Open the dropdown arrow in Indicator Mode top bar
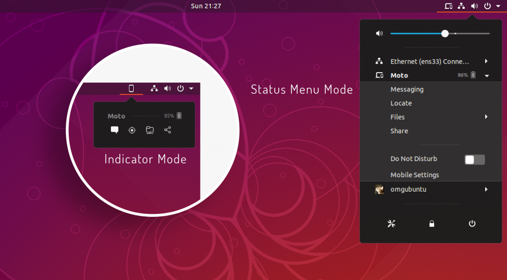This screenshot has height=280, width=507. (x=191, y=88)
